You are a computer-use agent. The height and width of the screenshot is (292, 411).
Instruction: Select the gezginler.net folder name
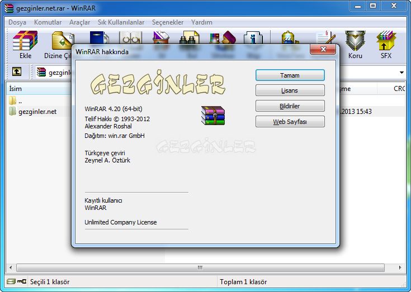click(x=37, y=112)
